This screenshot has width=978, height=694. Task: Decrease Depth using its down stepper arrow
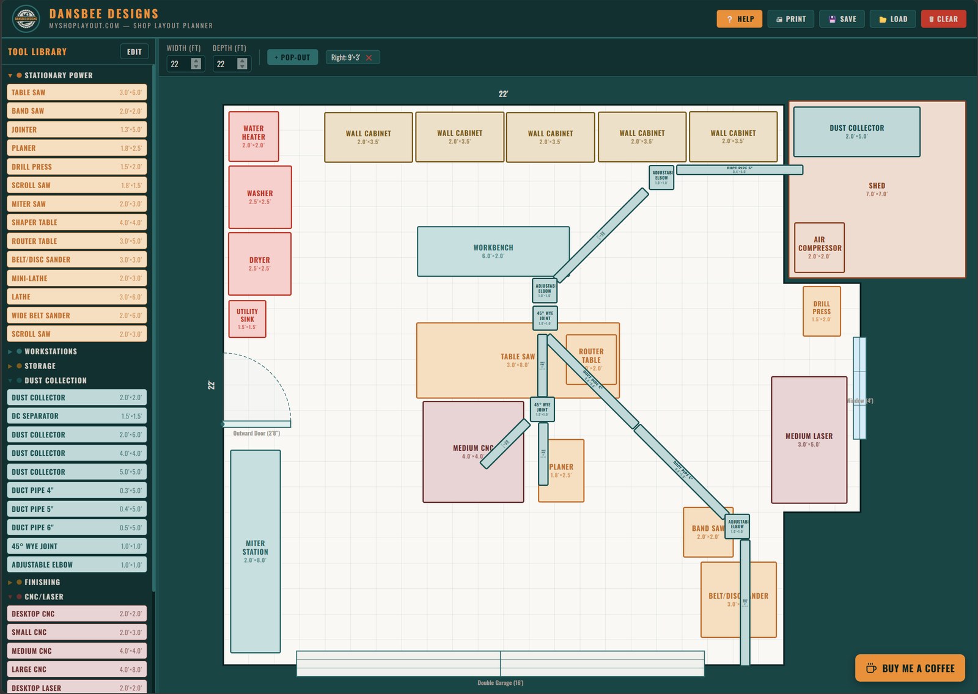click(243, 67)
